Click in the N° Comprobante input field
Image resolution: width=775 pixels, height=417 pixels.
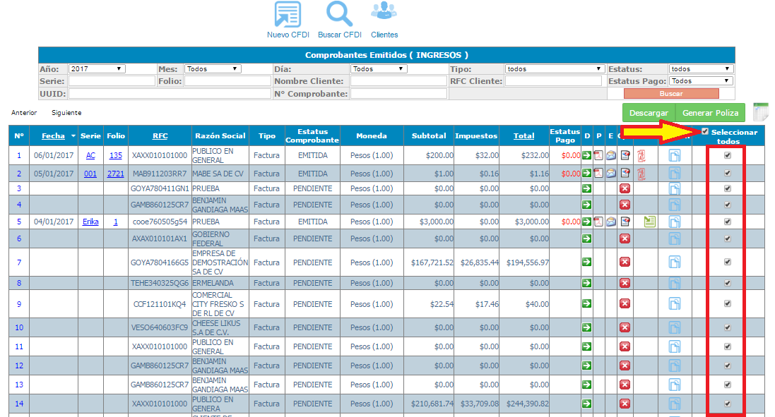[x=398, y=94]
